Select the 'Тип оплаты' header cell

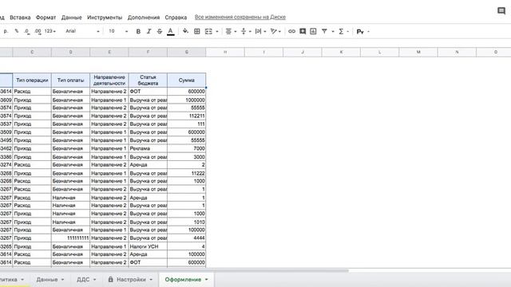[70, 80]
